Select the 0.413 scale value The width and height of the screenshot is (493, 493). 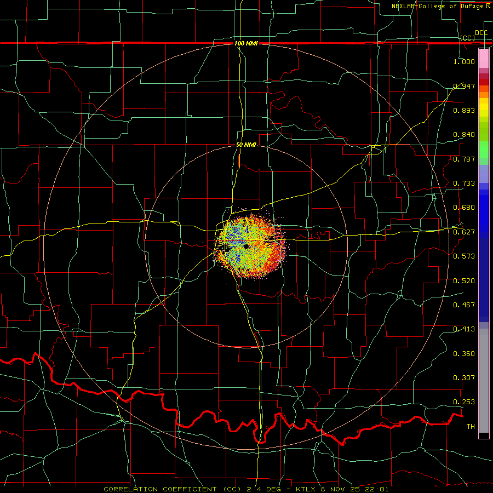point(464,329)
